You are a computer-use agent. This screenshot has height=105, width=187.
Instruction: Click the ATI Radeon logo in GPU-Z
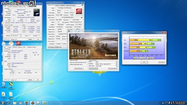pyautogui.click(x=79, y=12)
